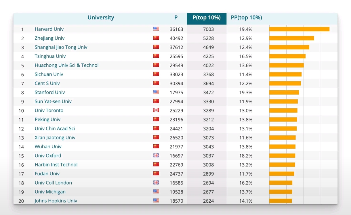Select the Peking Univ entry

pyautogui.click(x=47, y=119)
